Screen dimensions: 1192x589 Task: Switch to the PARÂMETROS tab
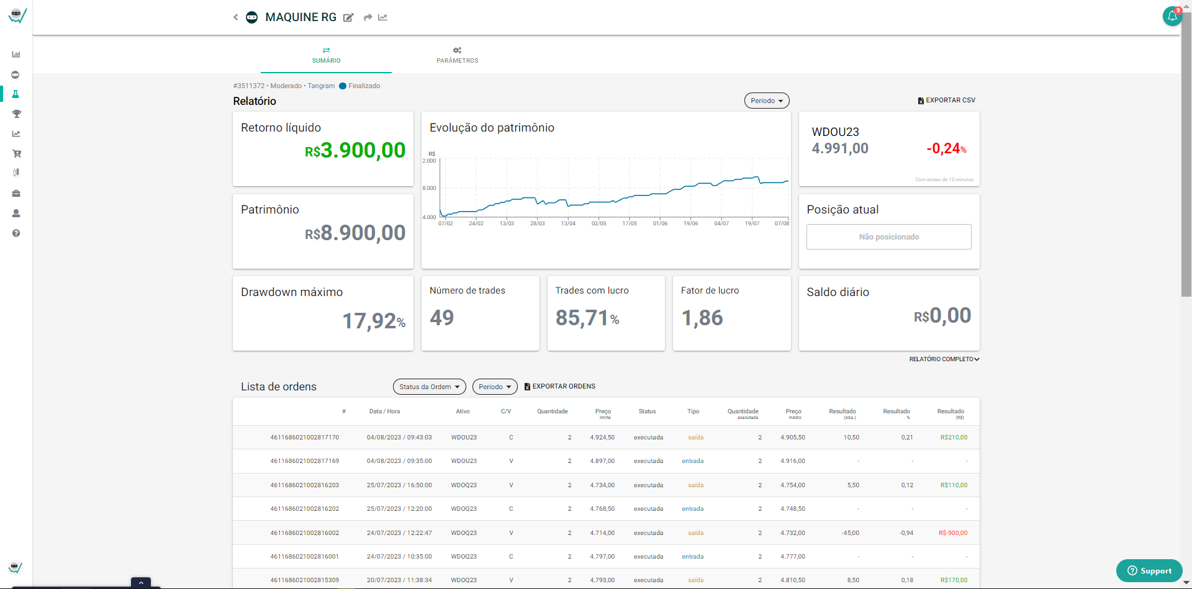coord(457,55)
